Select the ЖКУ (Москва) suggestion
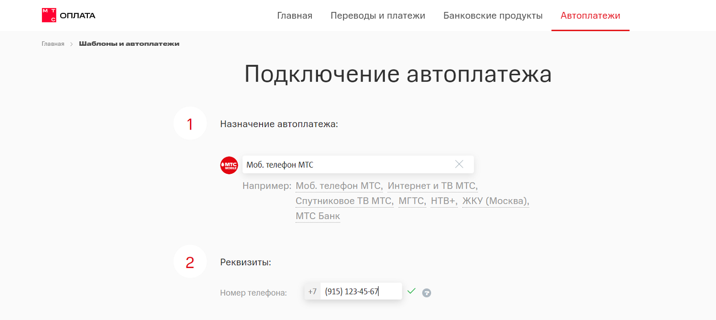This screenshot has width=716, height=320. coord(495,201)
